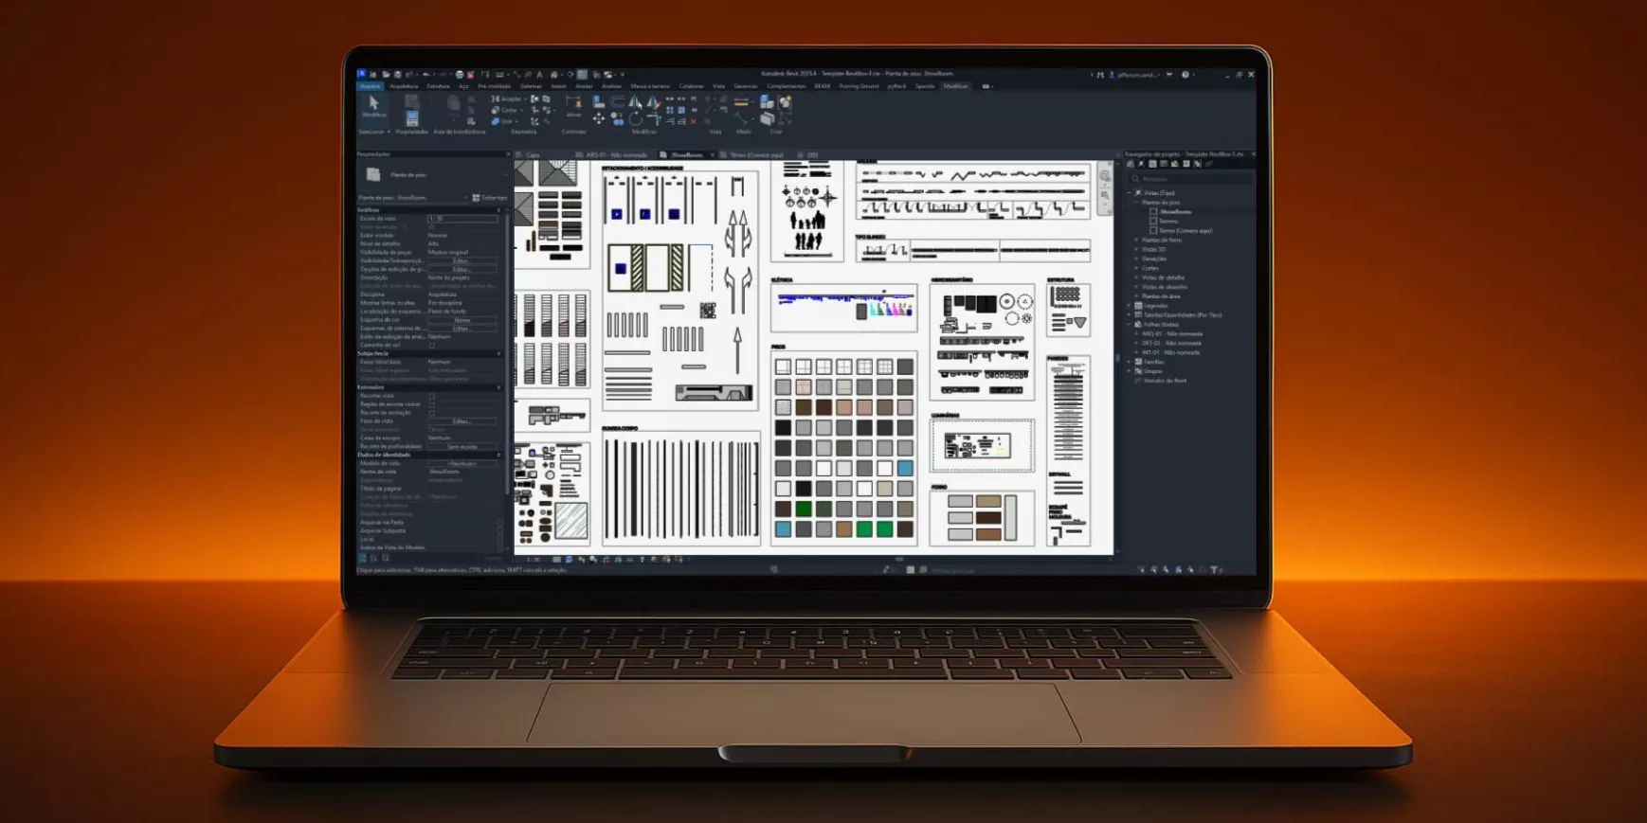1647x823 pixels.
Task: Toggle the Caminho do sol checkbox
Action: point(432,346)
